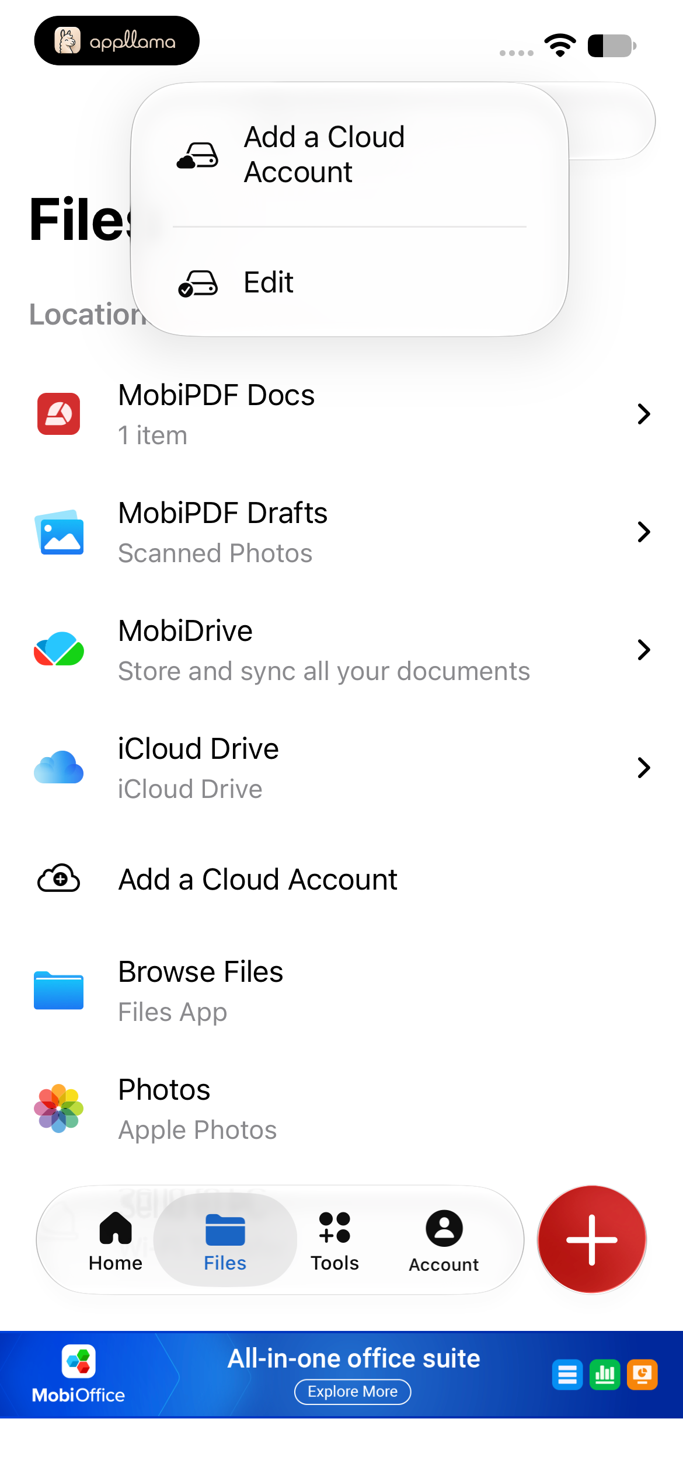The width and height of the screenshot is (683, 1478).
Task: Open MobiDrive storage location
Action: [341, 650]
